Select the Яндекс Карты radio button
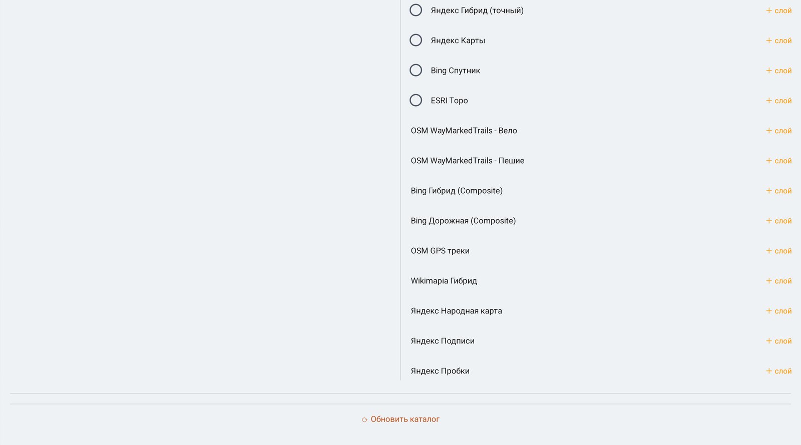Viewport: 801px width, 445px height. tap(416, 40)
